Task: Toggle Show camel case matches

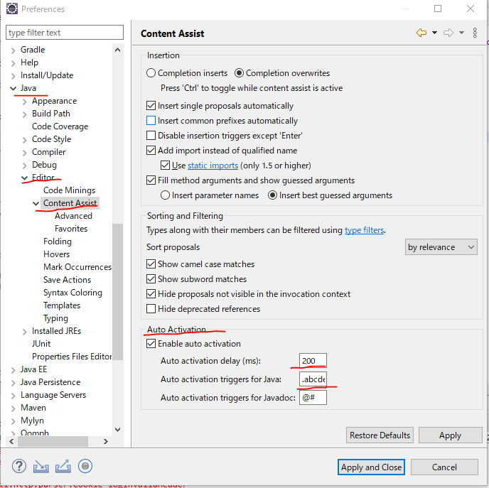Action: (151, 264)
